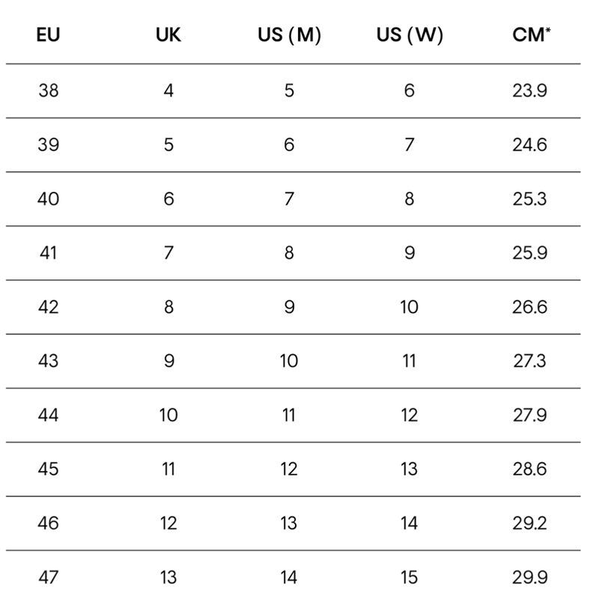The image size is (599, 599).
Task: Click the EU column header
Action: click(48, 35)
